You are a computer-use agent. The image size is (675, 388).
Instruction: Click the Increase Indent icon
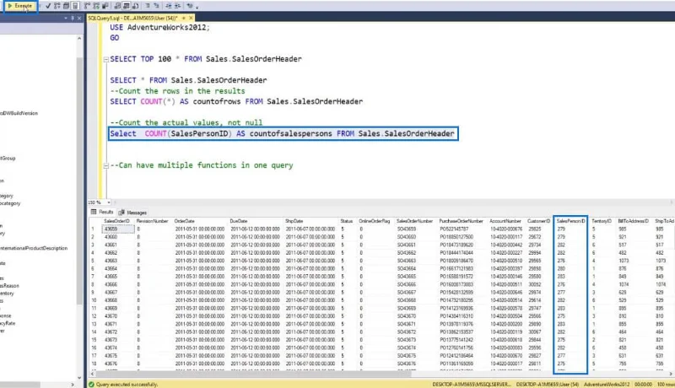(x=177, y=6)
